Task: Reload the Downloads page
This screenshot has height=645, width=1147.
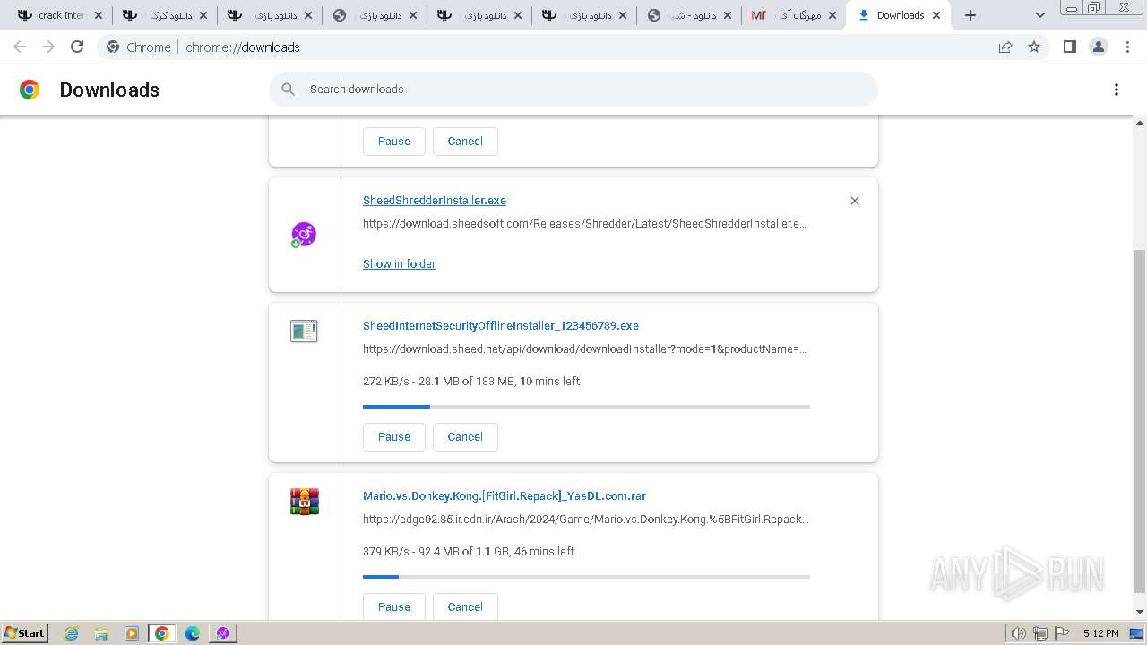Action: tap(77, 47)
